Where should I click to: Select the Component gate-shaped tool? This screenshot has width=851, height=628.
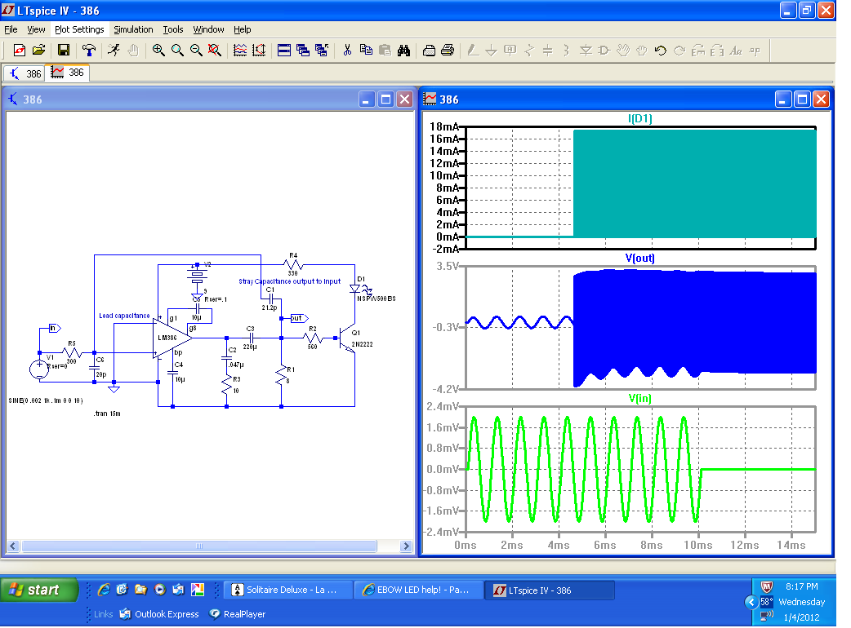(x=604, y=51)
